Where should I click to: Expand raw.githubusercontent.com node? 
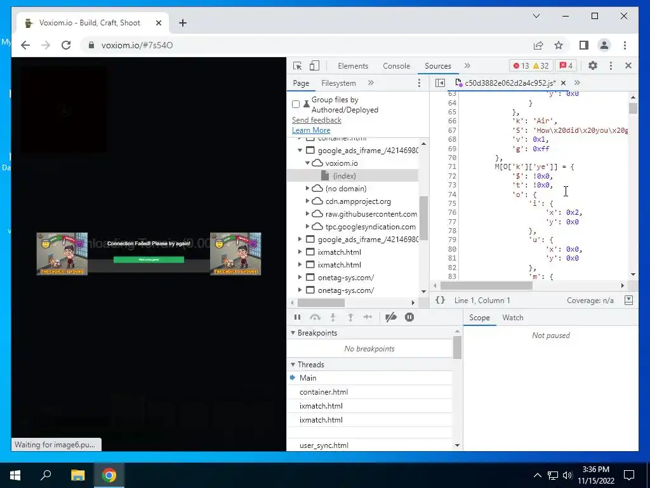click(x=308, y=213)
